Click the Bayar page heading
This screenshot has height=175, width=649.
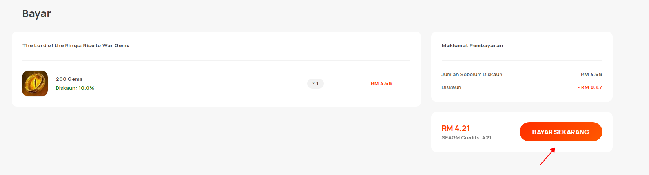coord(36,14)
